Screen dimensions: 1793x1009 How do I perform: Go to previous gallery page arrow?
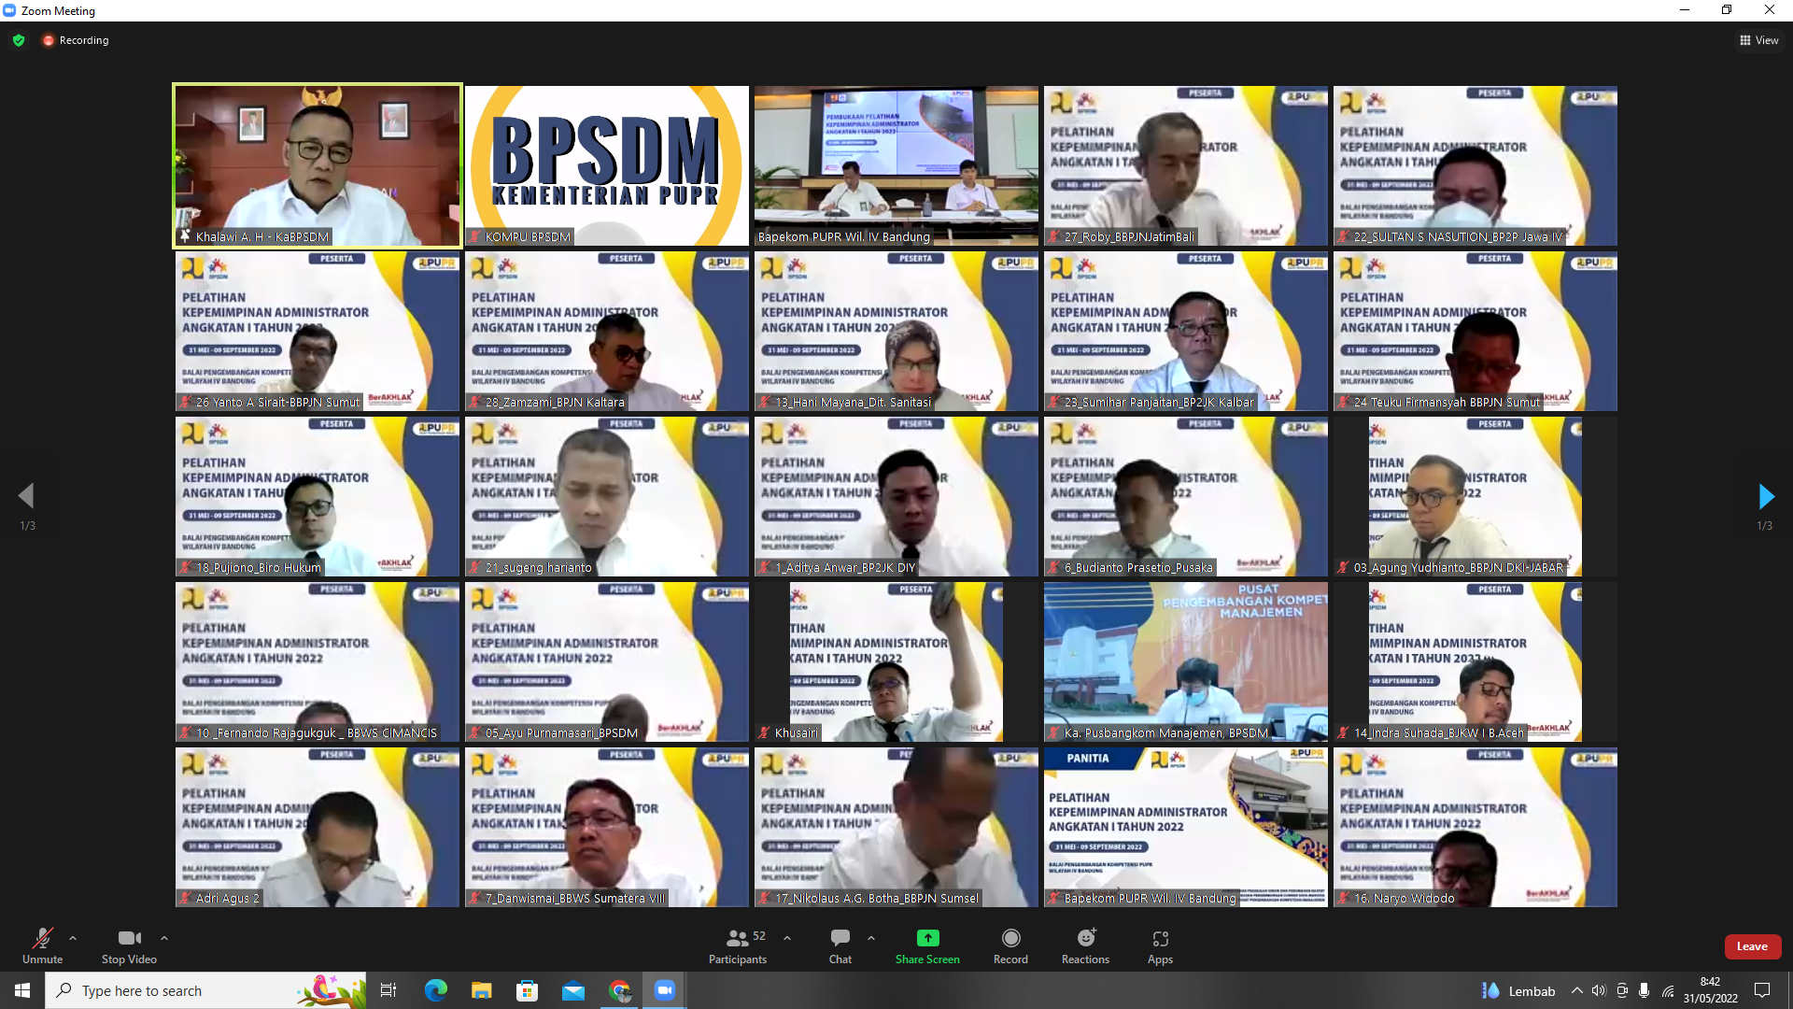[26, 496]
